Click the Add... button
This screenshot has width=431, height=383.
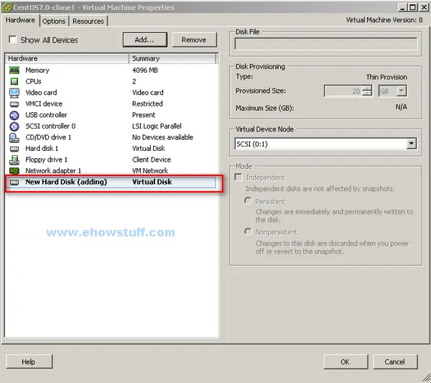(149, 40)
